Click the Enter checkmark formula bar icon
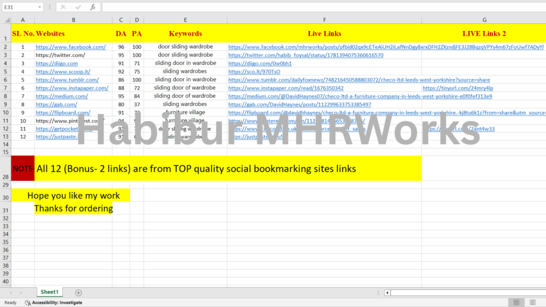The width and height of the screenshot is (546, 307). (x=78, y=7)
